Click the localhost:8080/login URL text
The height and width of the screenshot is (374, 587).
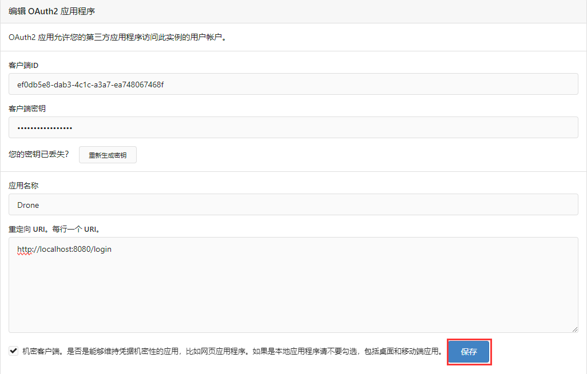[x=64, y=249]
